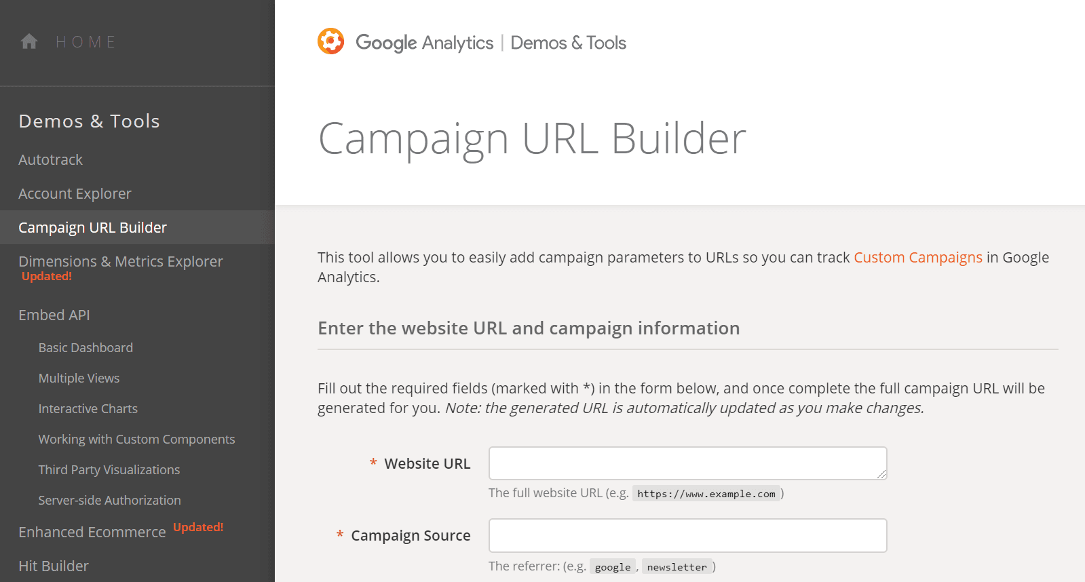Open the HOME link in sidebar
The height and width of the screenshot is (582, 1085).
pos(85,42)
